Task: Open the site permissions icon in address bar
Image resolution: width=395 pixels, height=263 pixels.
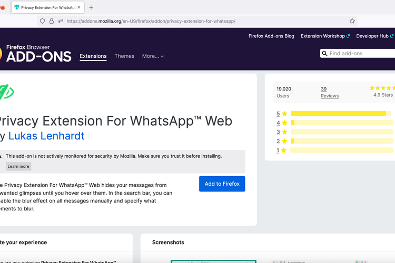Action: click(x=61, y=21)
